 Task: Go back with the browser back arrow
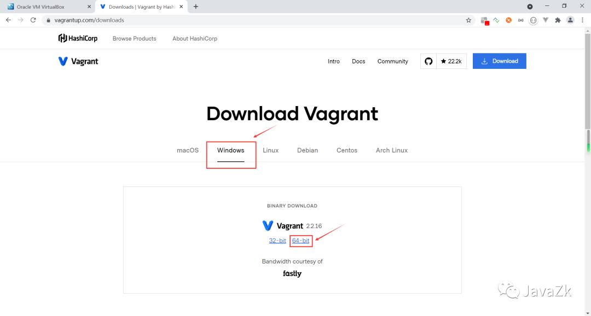pyautogui.click(x=8, y=20)
